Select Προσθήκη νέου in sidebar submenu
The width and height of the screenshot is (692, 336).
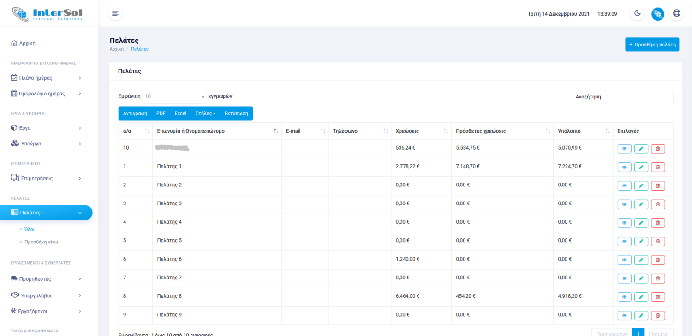coord(41,242)
